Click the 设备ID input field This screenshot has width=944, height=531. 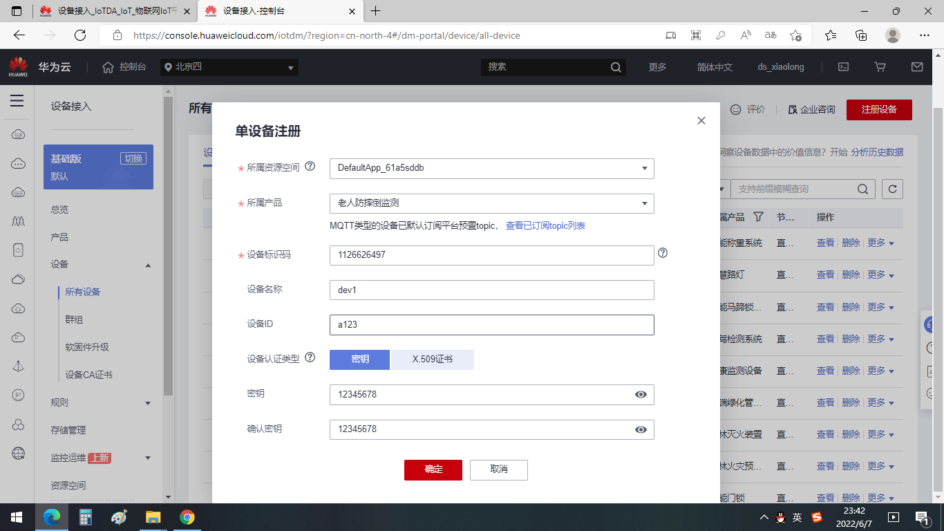click(x=491, y=324)
